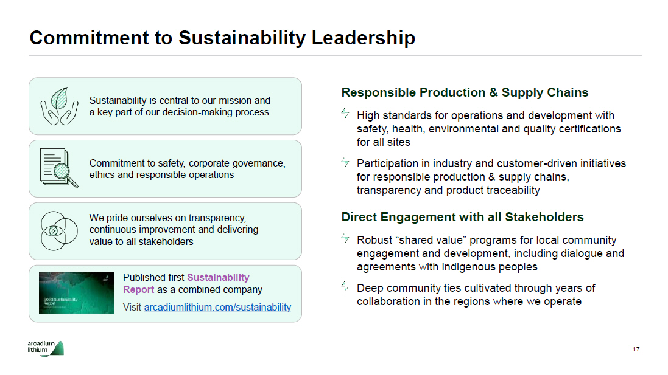Click the Arcadium Lithium logo
This screenshot has width=668, height=375.
click(46, 348)
